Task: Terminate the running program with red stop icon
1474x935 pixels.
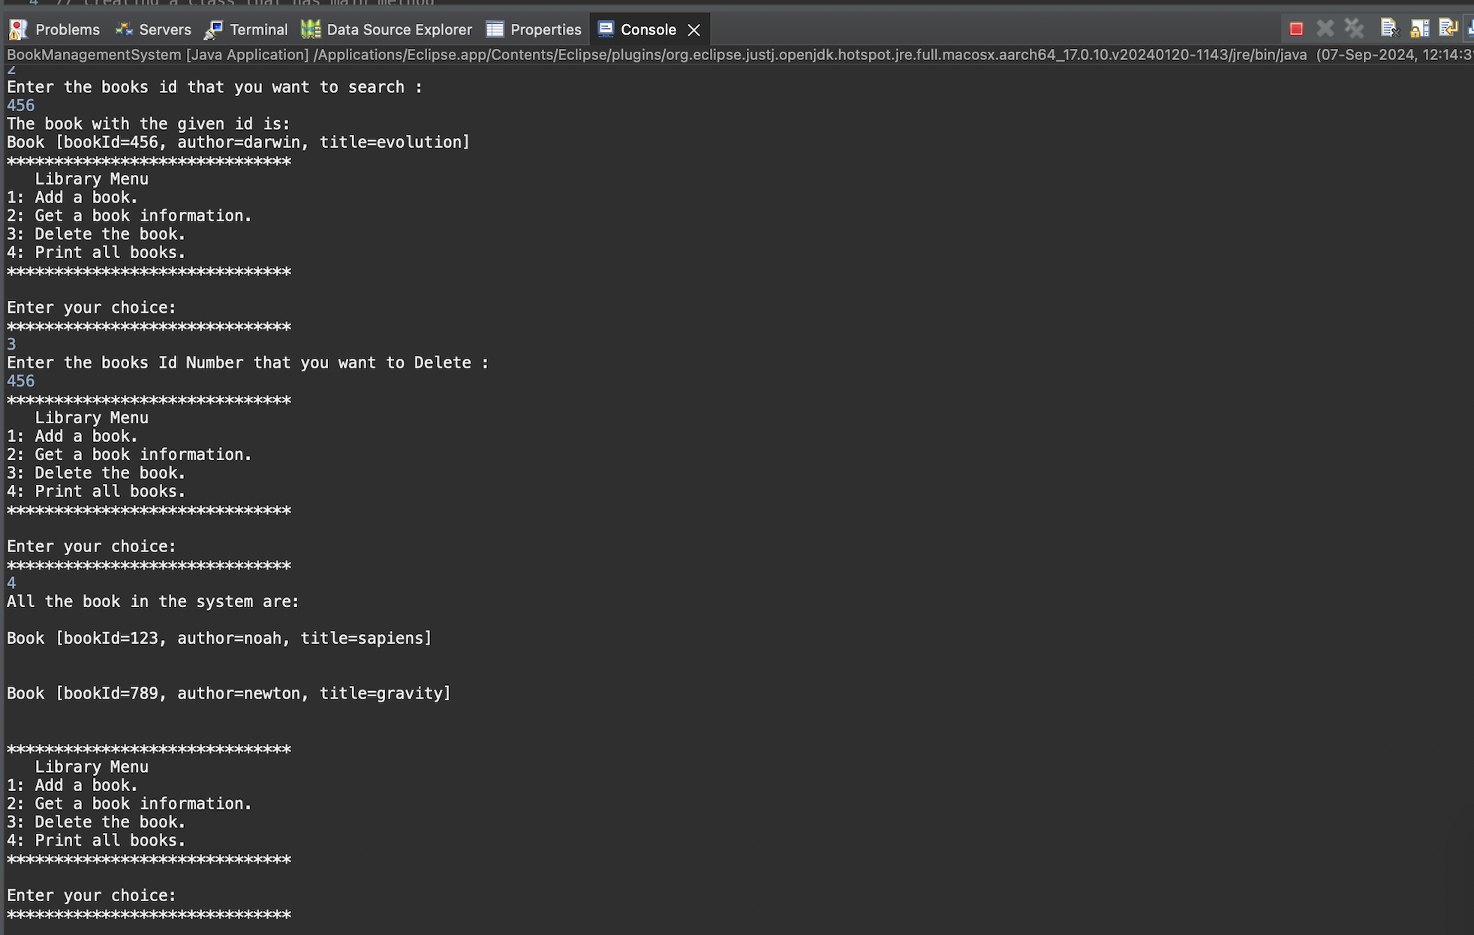Action: pyautogui.click(x=1295, y=29)
